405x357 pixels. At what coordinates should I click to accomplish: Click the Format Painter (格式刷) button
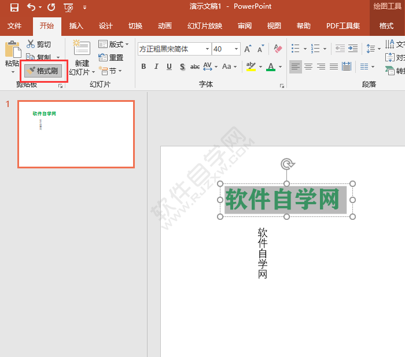coord(43,71)
